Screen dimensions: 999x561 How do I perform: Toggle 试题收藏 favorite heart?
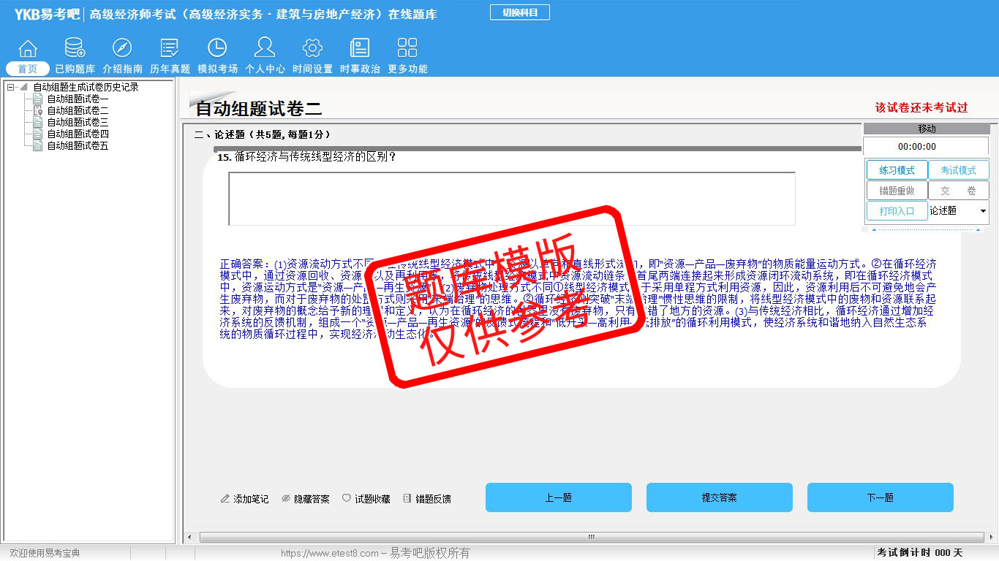click(366, 499)
